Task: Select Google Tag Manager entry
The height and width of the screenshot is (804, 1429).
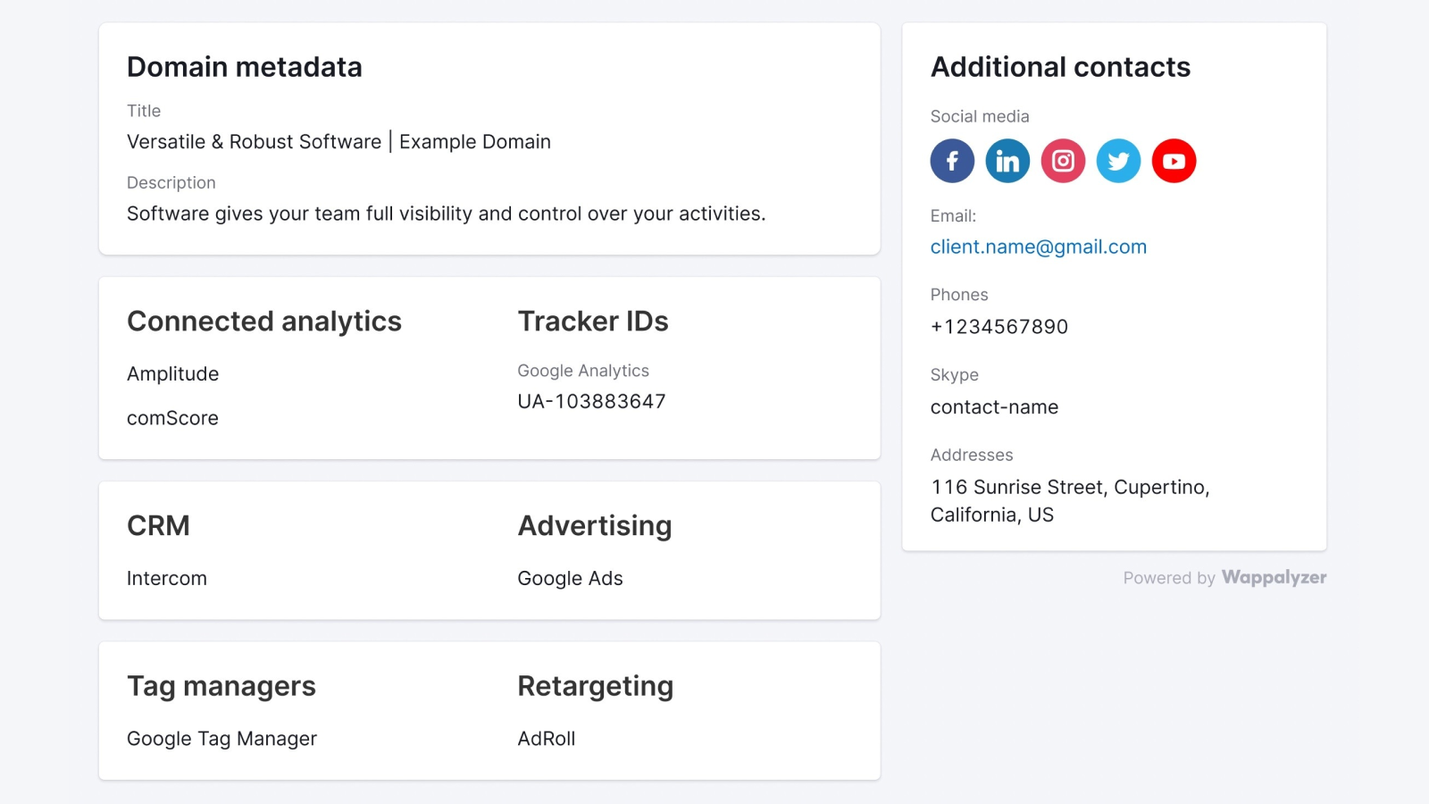Action: click(221, 738)
